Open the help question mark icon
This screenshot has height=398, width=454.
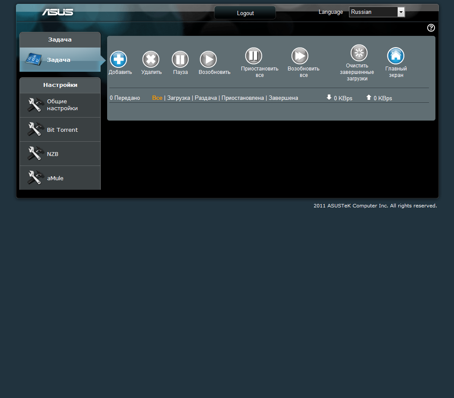[x=431, y=28]
